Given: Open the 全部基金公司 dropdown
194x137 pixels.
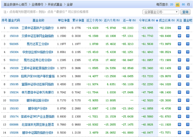Looking at the screenshot, I should point(161,12).
